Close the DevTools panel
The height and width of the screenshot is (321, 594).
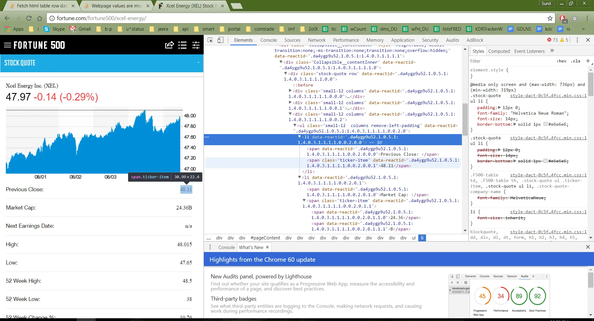click(x=588, y=40)
